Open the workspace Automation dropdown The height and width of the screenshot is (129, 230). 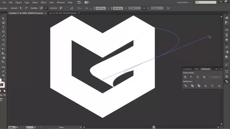point(184,3)
